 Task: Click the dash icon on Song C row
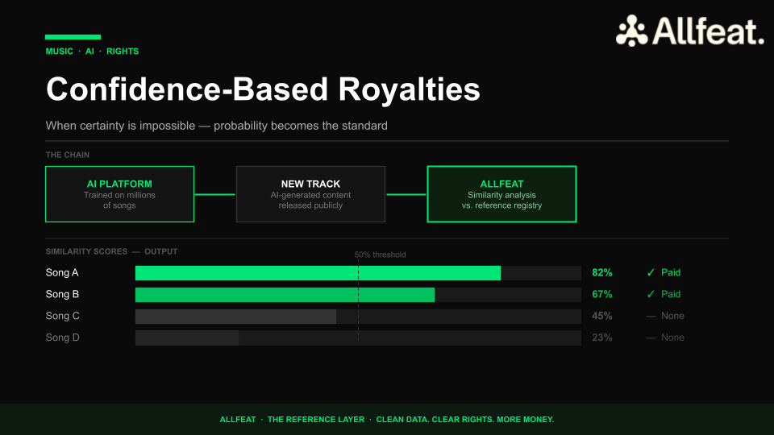tap(651, 316)
